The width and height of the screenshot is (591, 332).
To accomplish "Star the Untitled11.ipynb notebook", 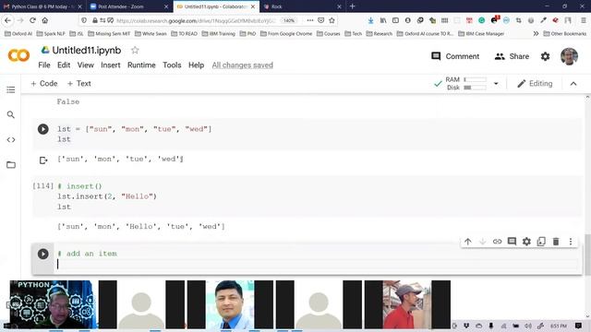I will point(135,50).
